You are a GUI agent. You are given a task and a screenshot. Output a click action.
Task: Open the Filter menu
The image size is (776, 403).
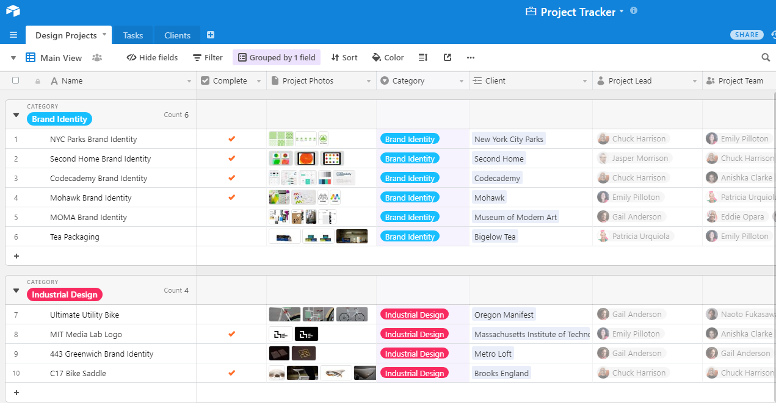pyautogui.click(x=208, y=57)
